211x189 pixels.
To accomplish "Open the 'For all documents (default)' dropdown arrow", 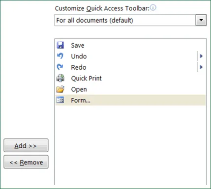I will click(x=201, y=20).
